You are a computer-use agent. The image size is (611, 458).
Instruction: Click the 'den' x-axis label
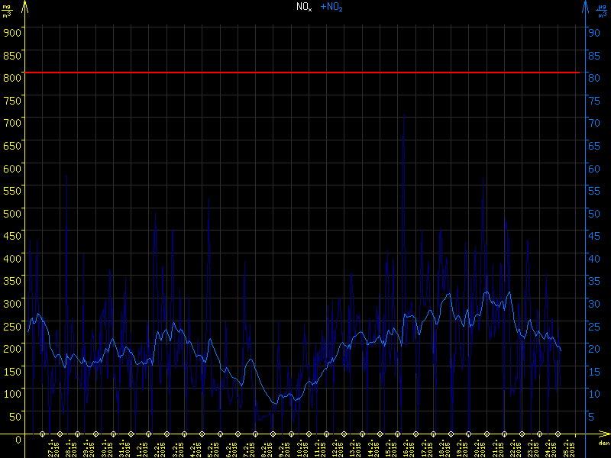tap(603, 443)
